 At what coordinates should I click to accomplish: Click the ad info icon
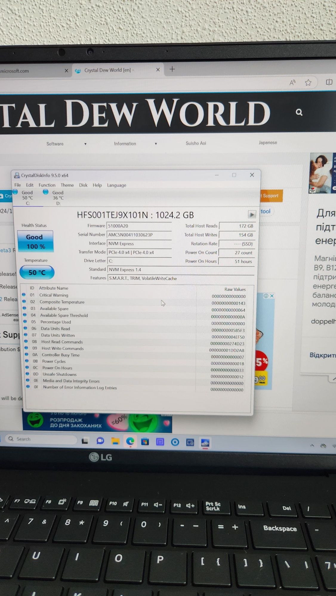point(266,296)
